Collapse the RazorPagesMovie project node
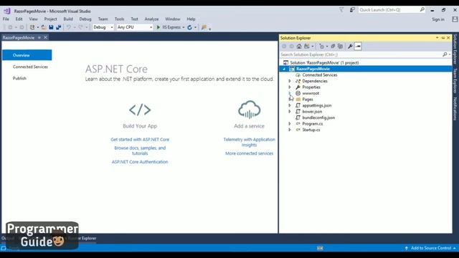Image resolution: width=459 pixels, height=258 pixels. coord(284,69)
